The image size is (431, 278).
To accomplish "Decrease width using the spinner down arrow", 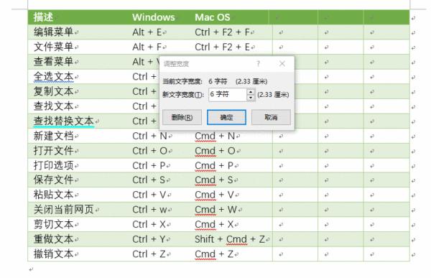I will tap(251, 98).
